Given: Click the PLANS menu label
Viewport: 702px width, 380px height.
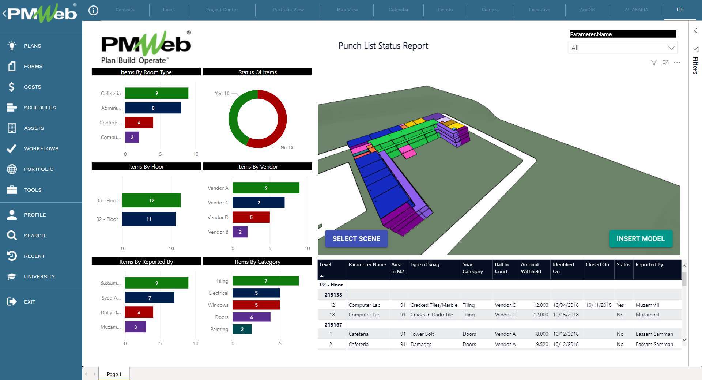Looking at the screenshot, I should click(x=33, y=46).
